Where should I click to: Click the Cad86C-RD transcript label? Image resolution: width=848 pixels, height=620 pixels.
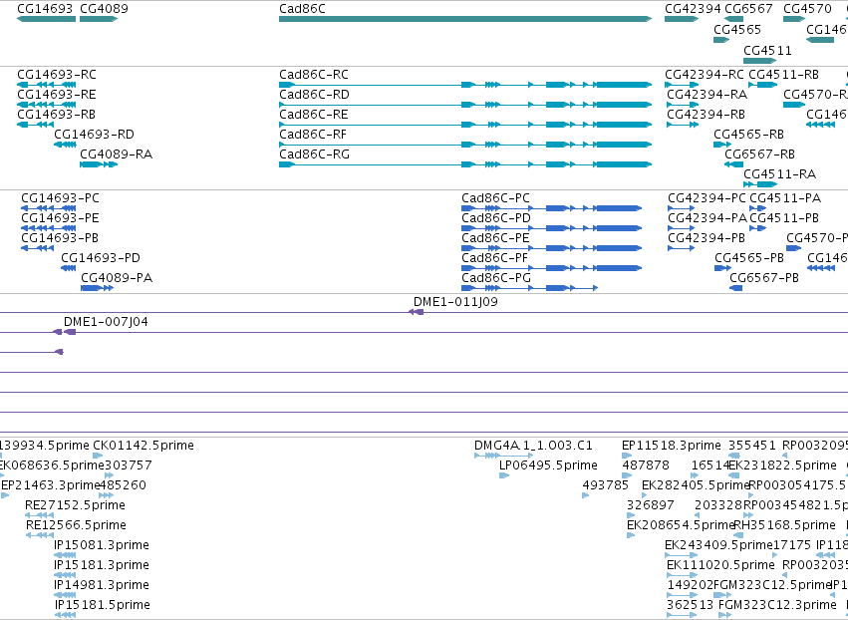(314, 94)
